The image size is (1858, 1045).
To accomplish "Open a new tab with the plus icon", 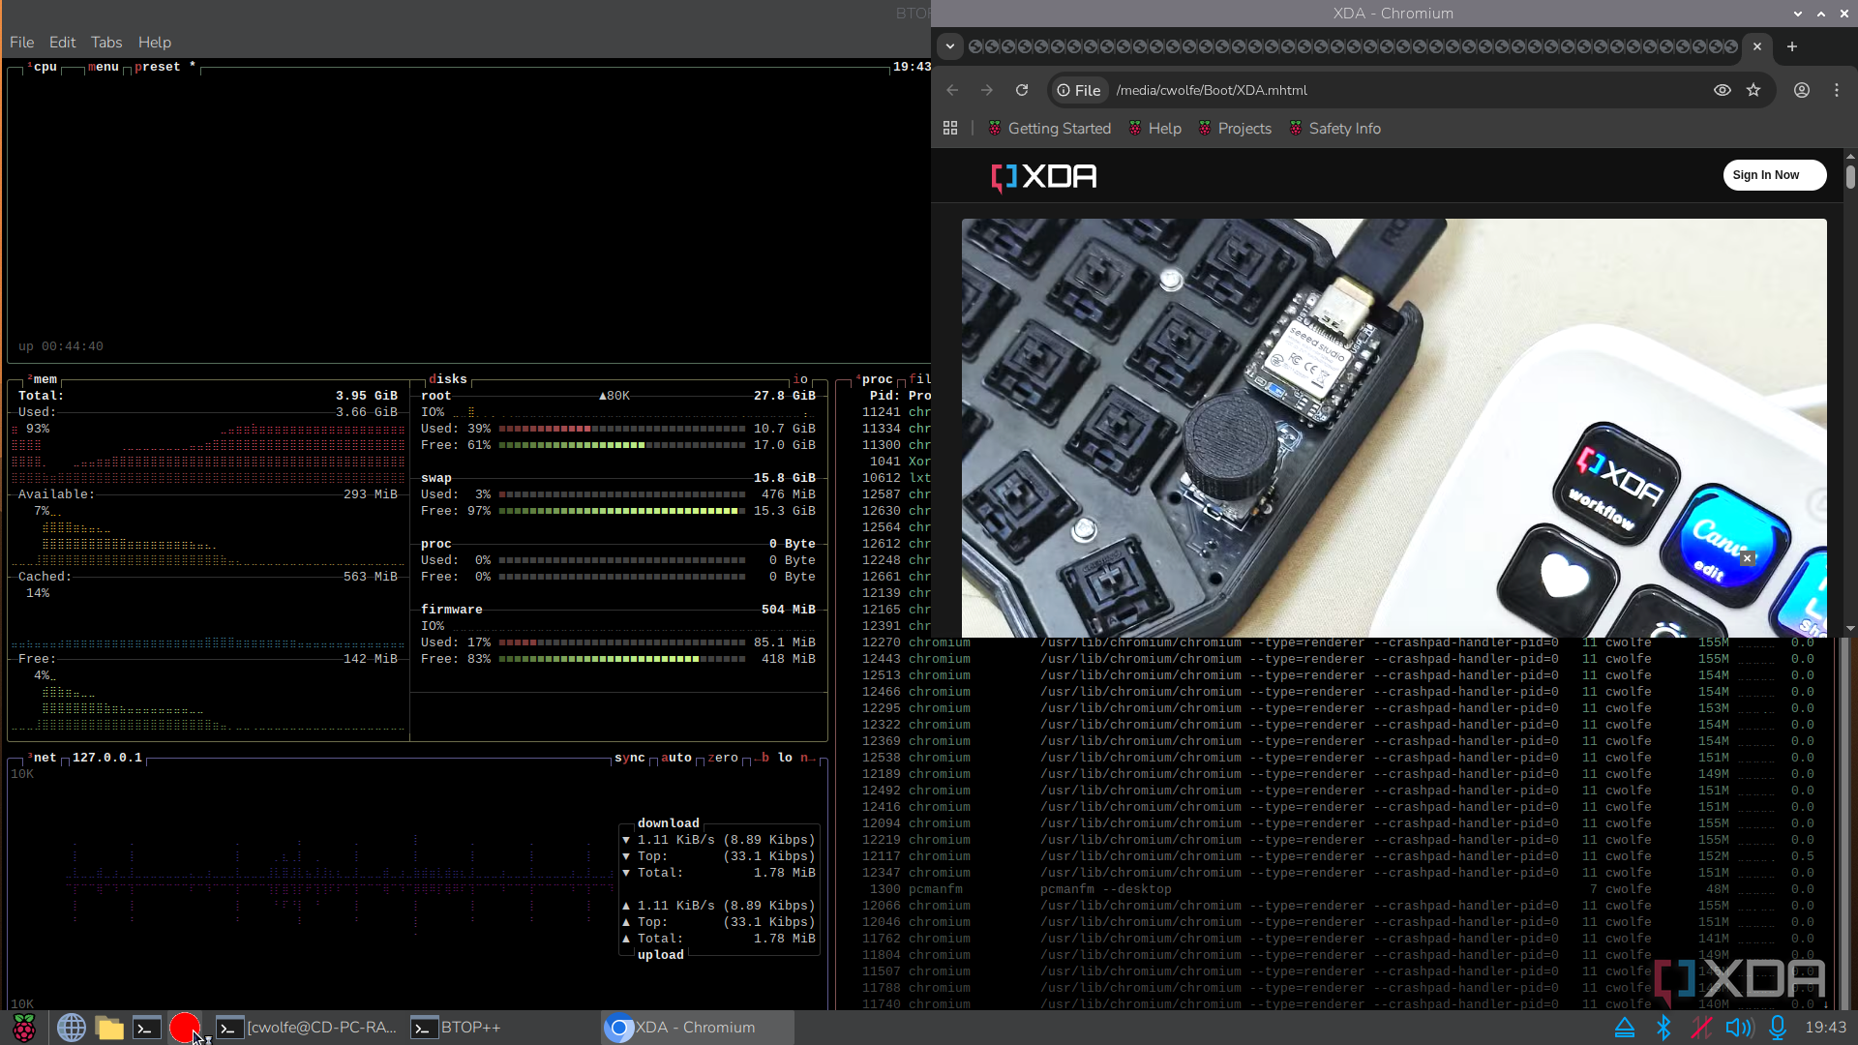I will (1792, 46).
